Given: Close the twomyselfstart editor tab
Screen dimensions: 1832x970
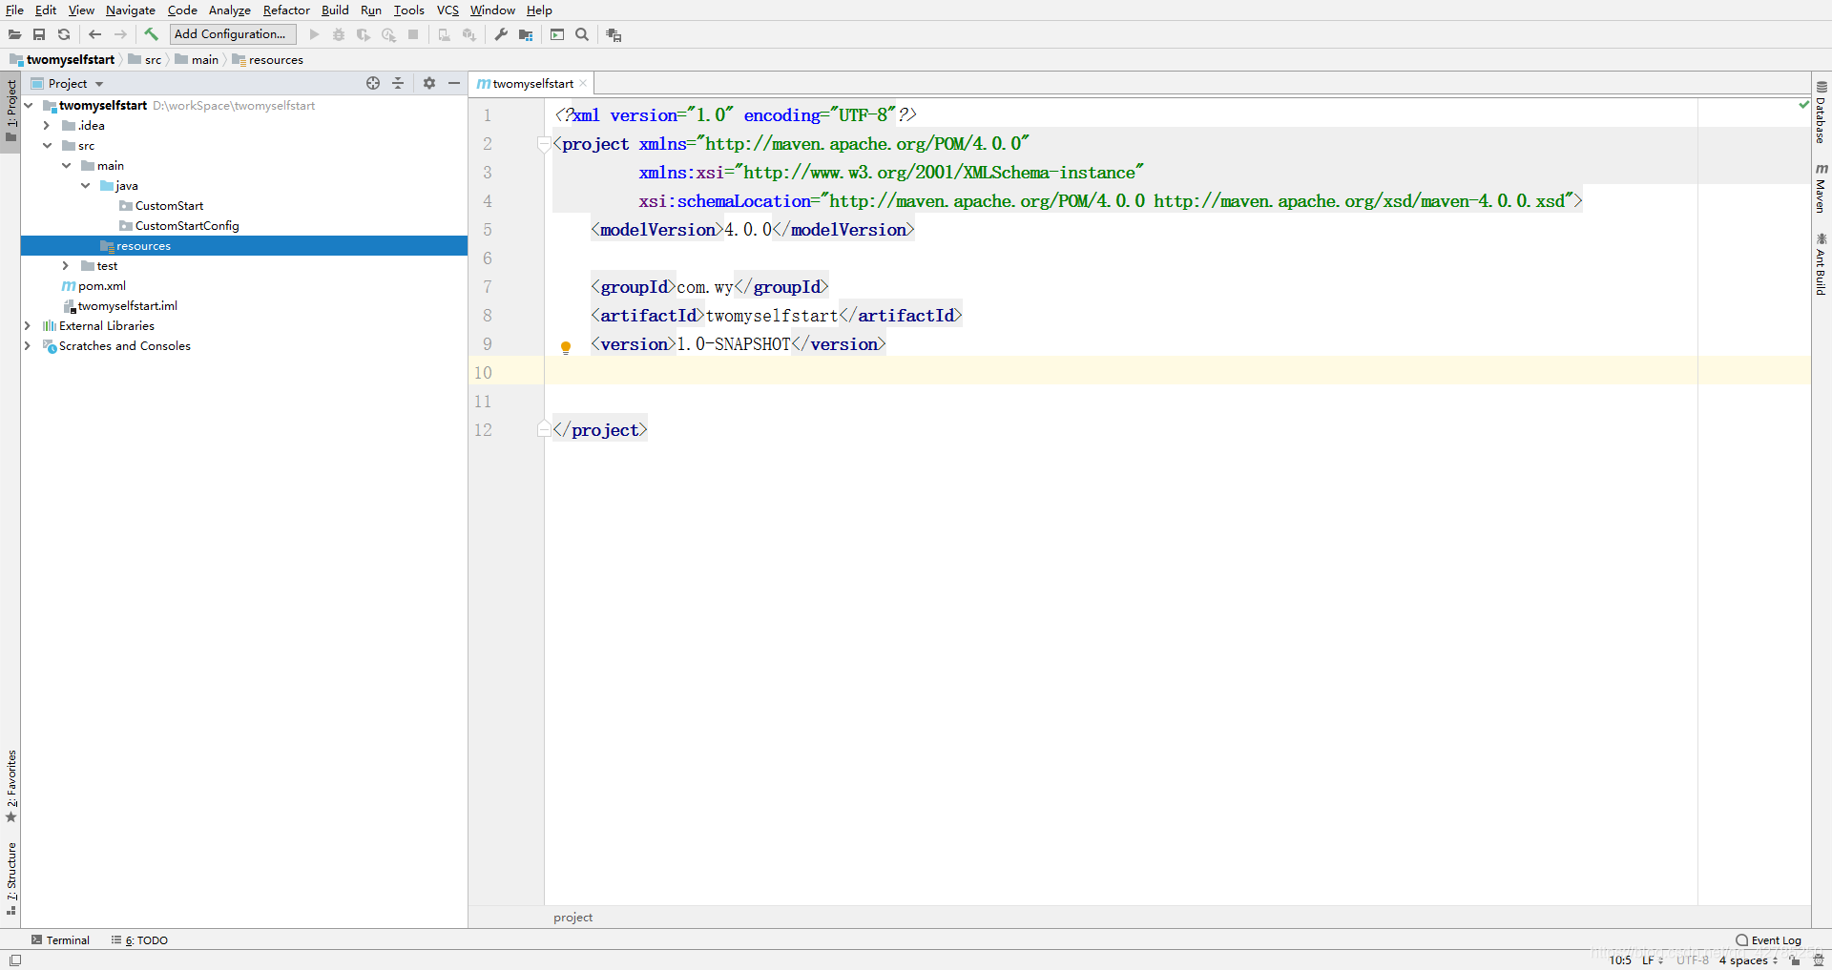Looking at the screenshot, I should click(x=583, y=83).
